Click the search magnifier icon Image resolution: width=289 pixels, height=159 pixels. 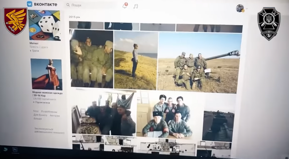click(68, 5)
